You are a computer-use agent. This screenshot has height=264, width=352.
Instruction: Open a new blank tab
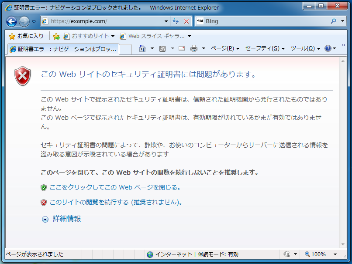coord(125,49)
